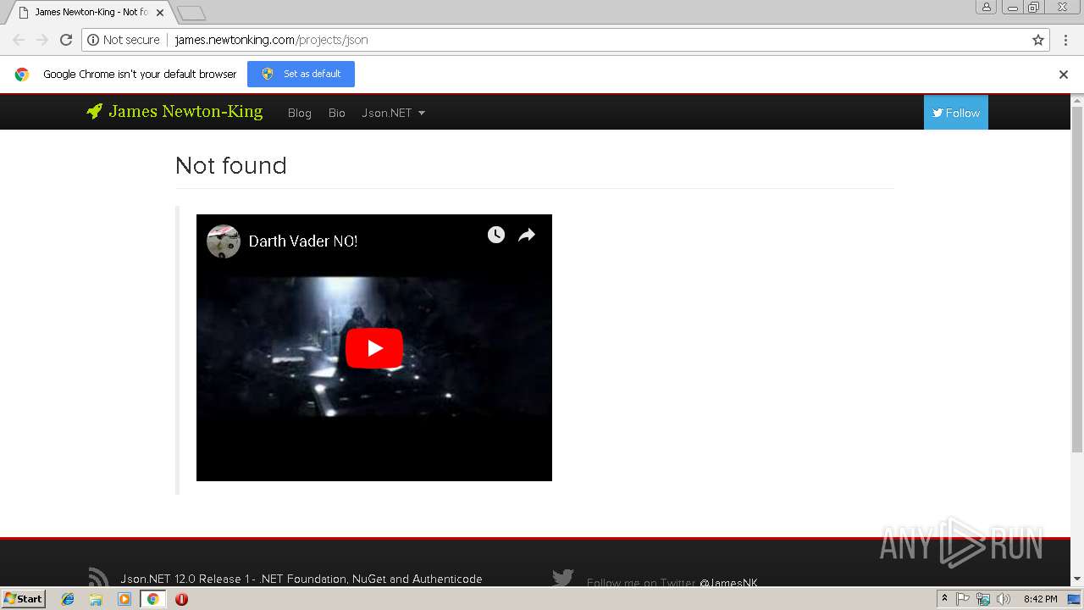
Task: Click the Set as default button
Action: (301, 74)
